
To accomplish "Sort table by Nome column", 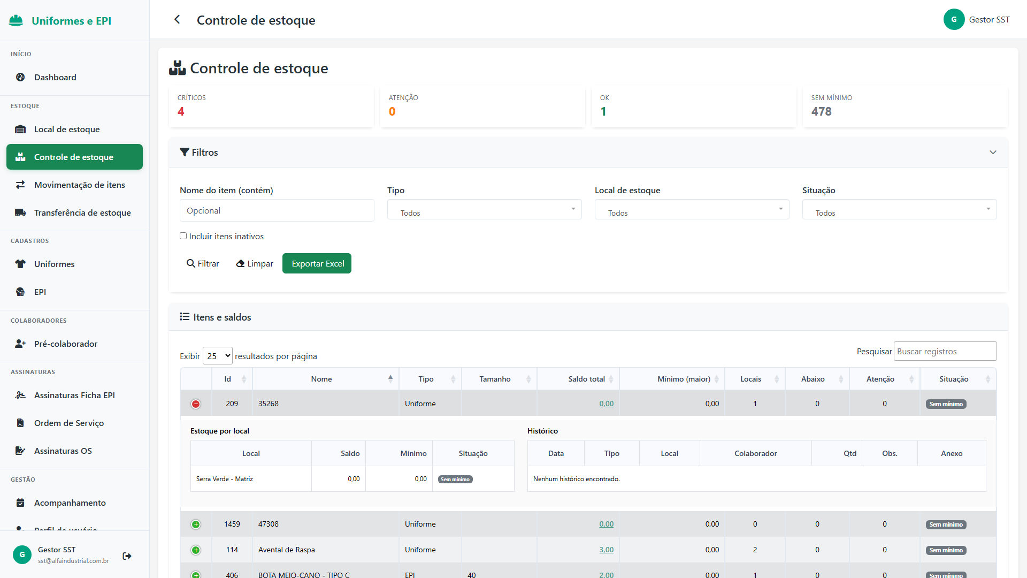I will (x=326, y=379).
